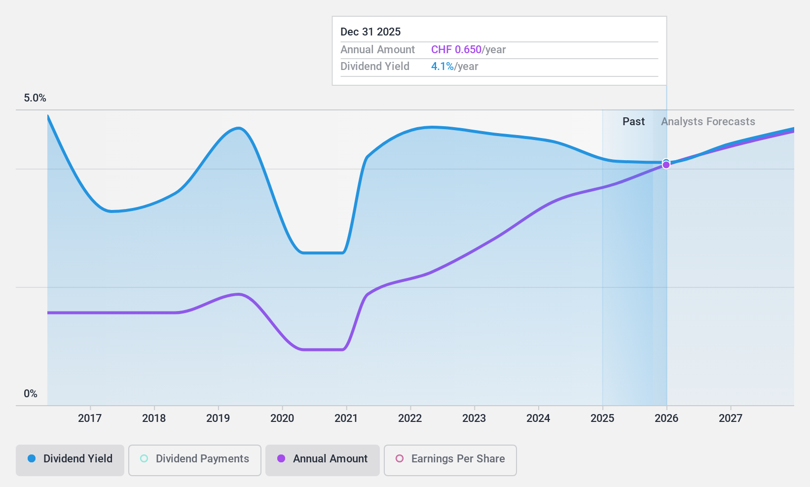Click the teal Dividend Payments circle icon
Screen dimensions: 810x487
pyautogui.click(x=144, y=459)
